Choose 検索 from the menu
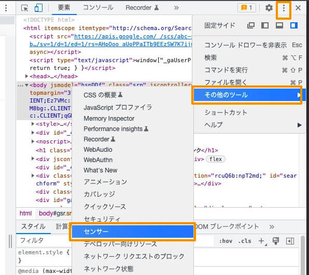The height and width of the screenshot is (275, 309). 250,57
